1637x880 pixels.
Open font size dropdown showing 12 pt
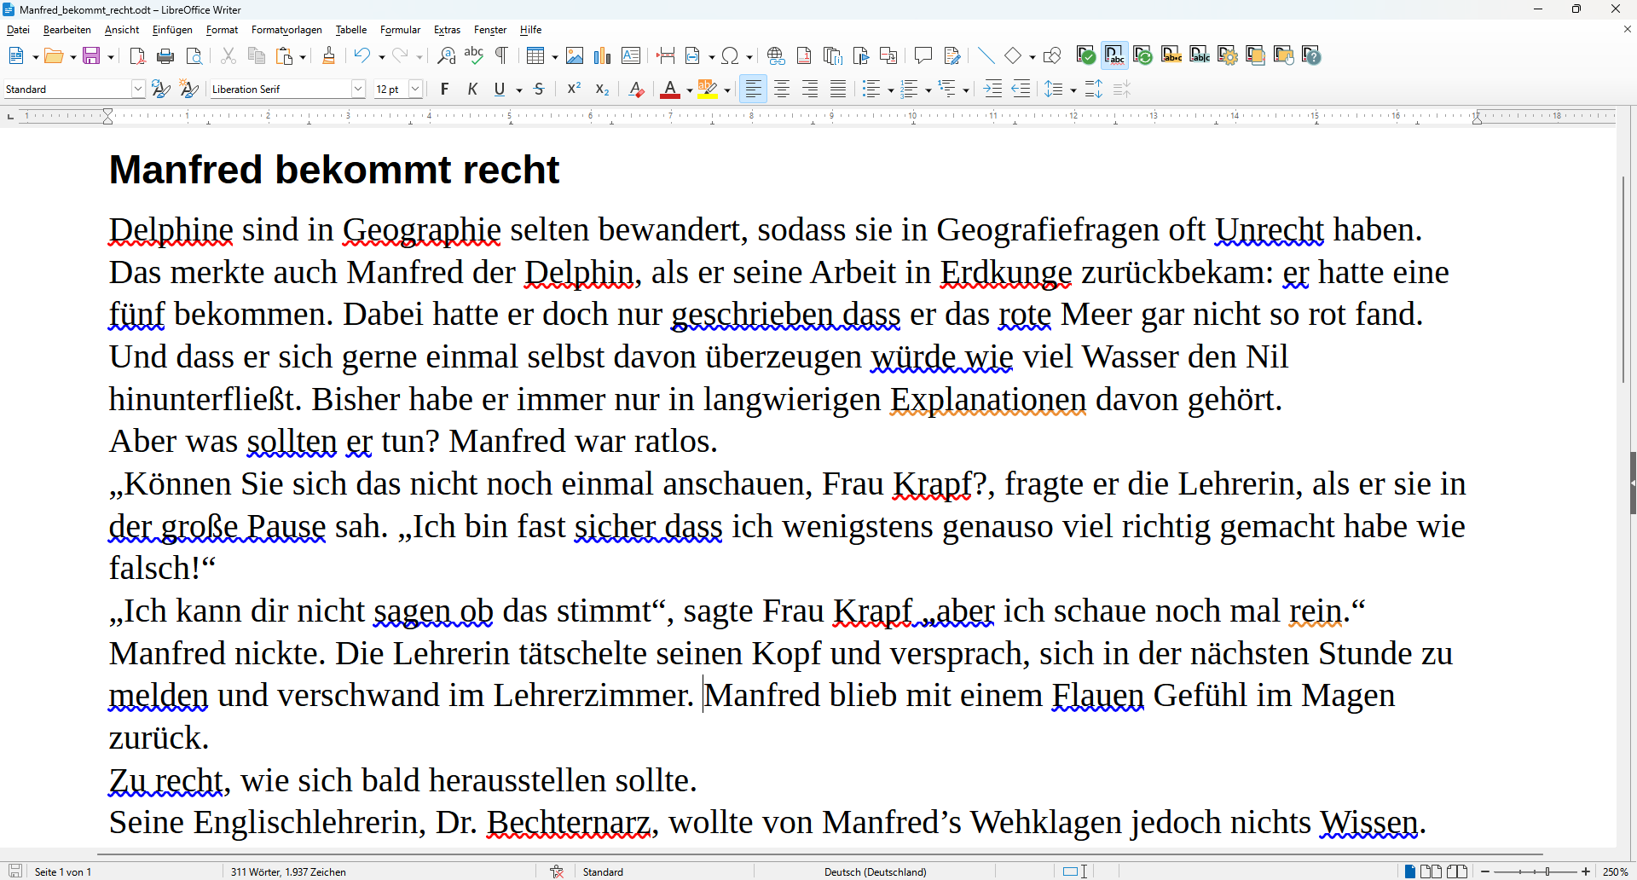[416, 89]
